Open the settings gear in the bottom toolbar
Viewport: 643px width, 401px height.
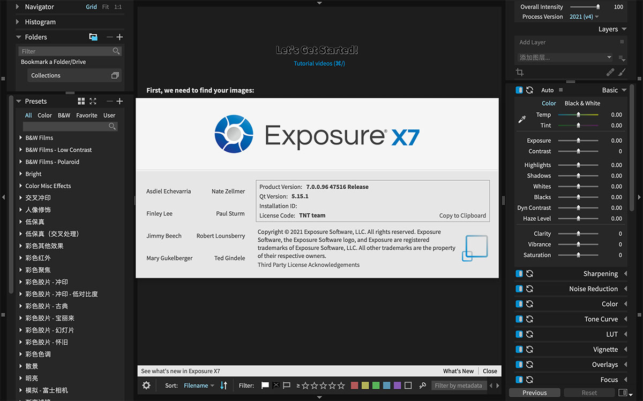click(x=146, y=385)
